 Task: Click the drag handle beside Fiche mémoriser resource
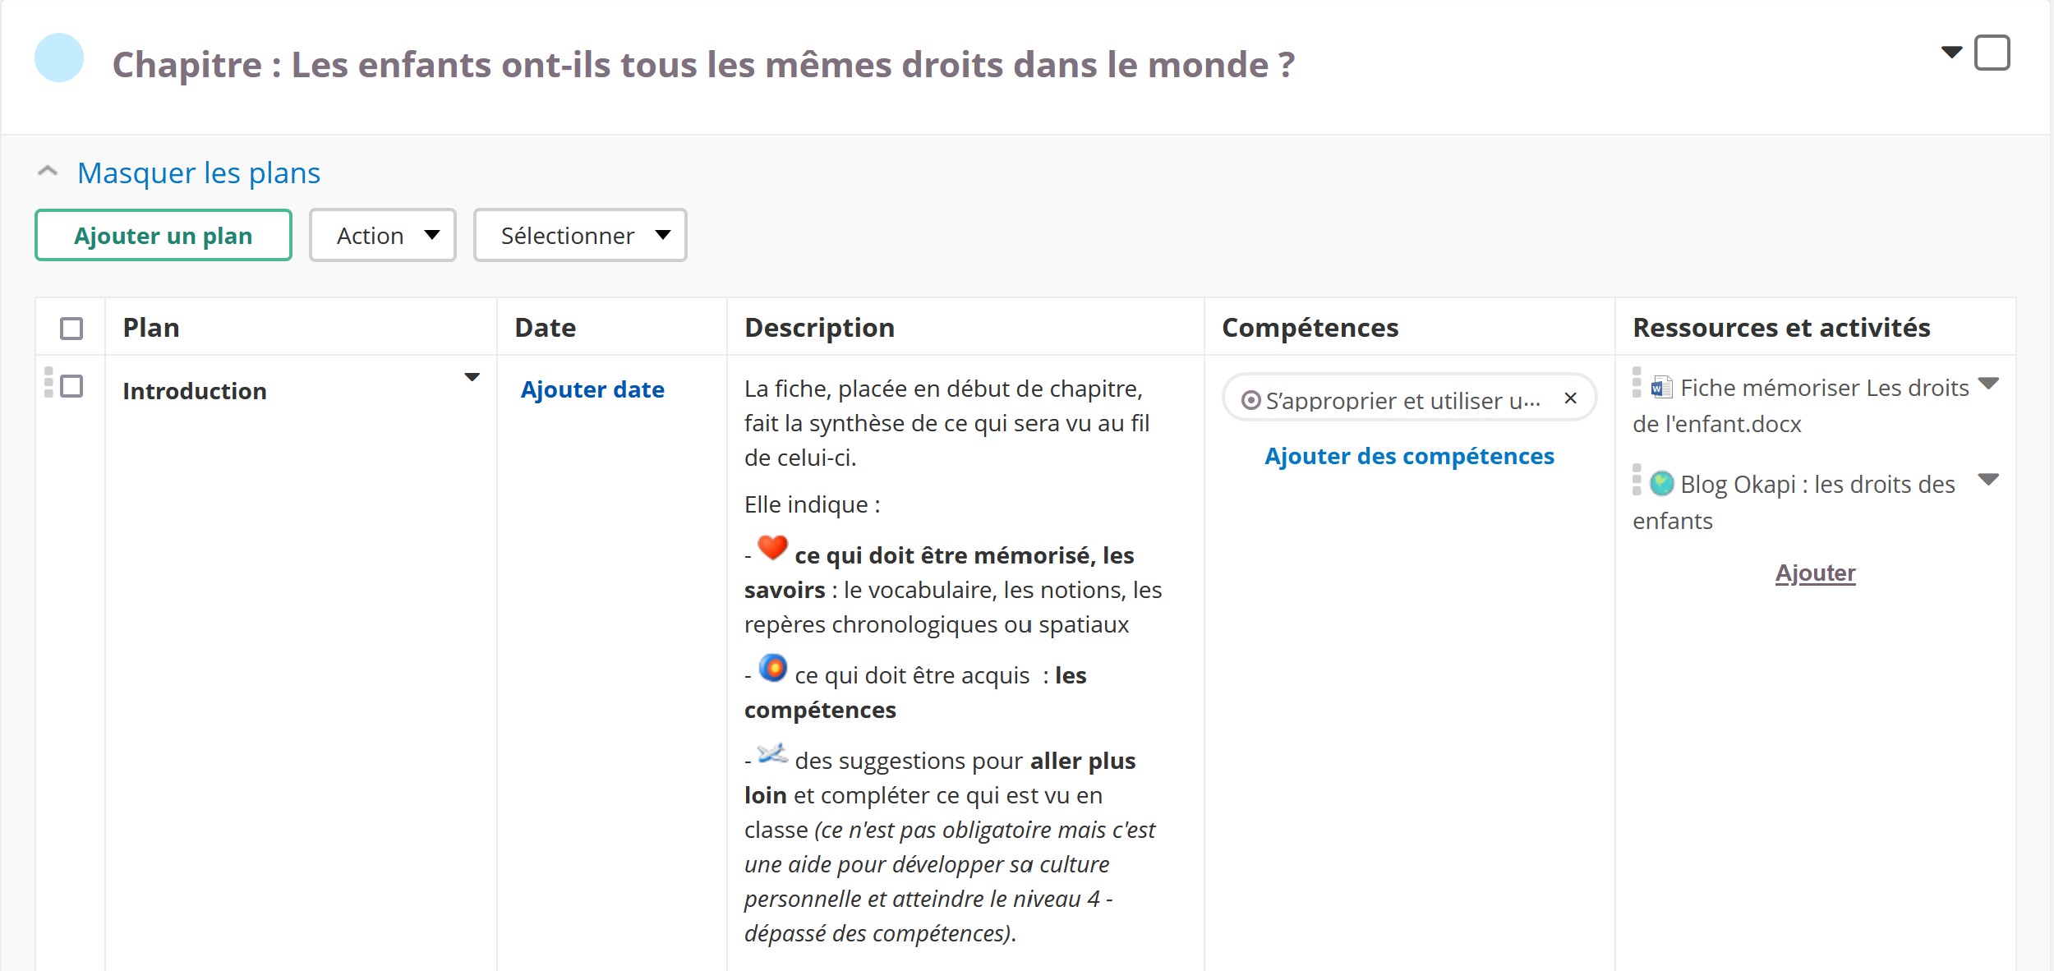[x=1637, y=383]
